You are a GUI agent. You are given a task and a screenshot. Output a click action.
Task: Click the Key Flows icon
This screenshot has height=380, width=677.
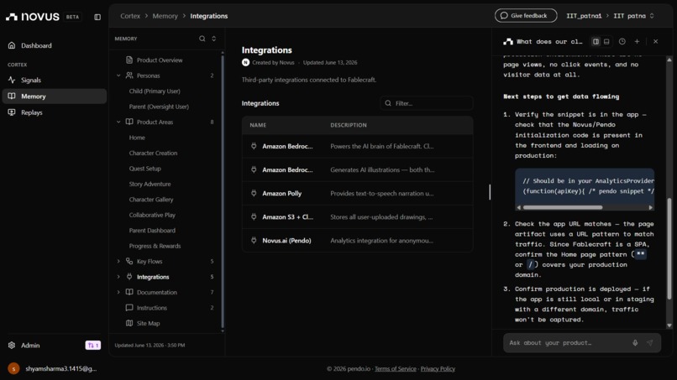(129, 262)
